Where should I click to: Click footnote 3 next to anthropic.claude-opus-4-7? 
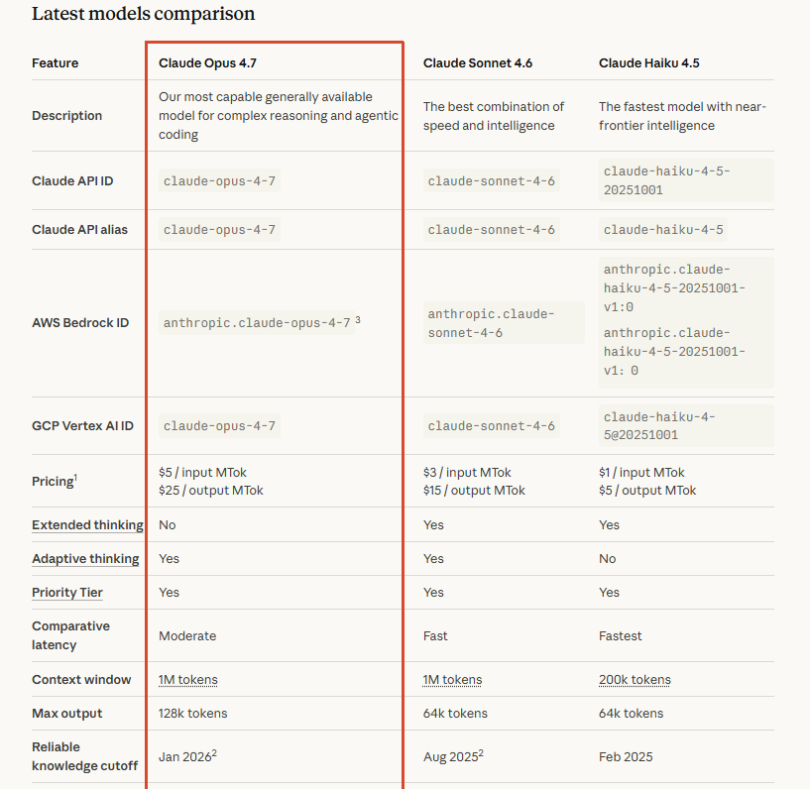point(358,320)
